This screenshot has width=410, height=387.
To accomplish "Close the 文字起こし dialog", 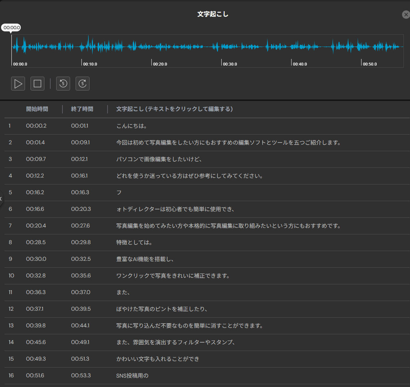I will tap(405, 15).
